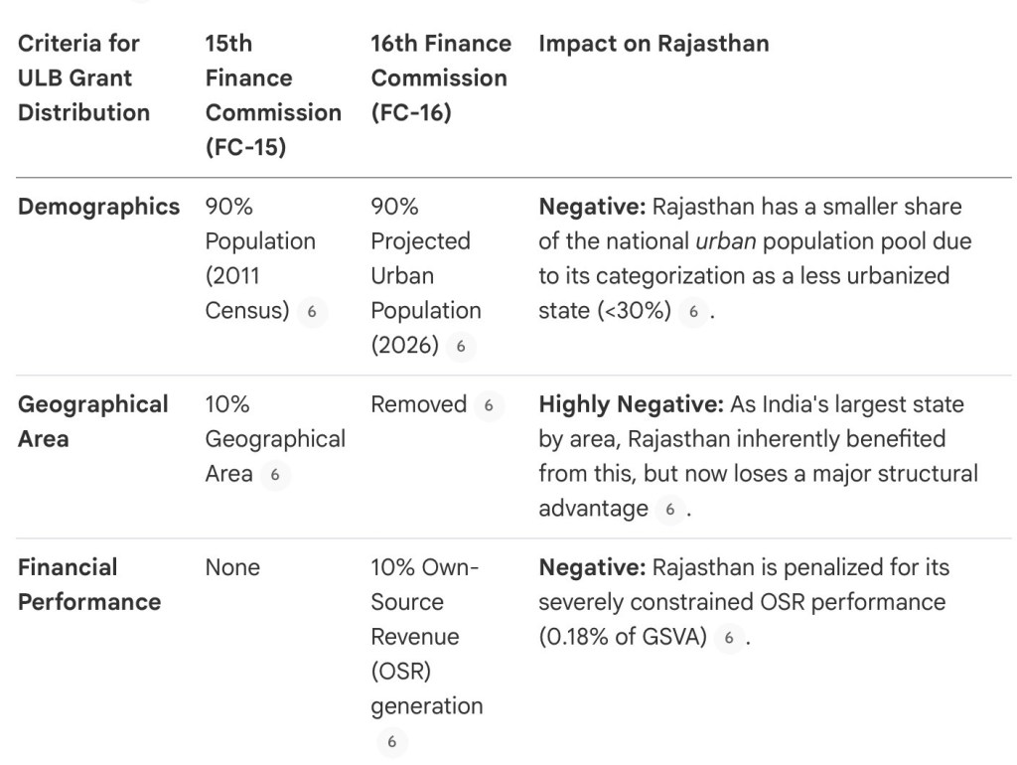Select the "Geographical Area" row label
This screenshot has width=1017, height=765.
92,421
